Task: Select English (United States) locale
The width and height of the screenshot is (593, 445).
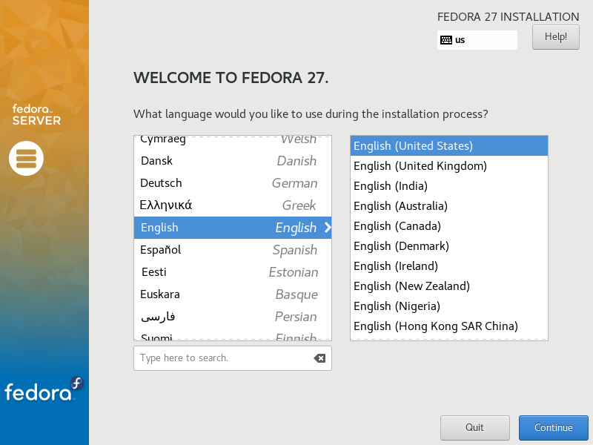Action: 449,145
